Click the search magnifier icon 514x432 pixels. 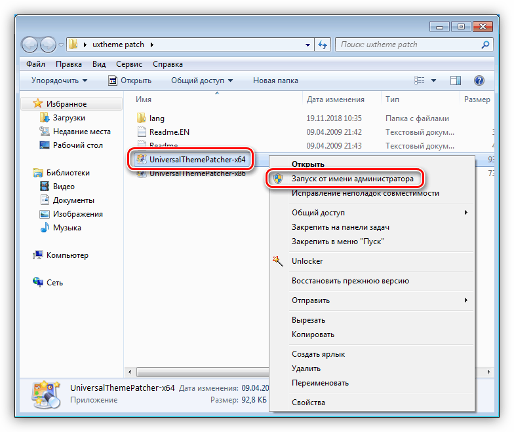click(x=485, y=45)
